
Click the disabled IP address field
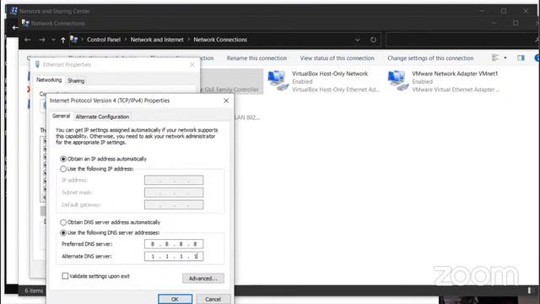tap(174, 180)
